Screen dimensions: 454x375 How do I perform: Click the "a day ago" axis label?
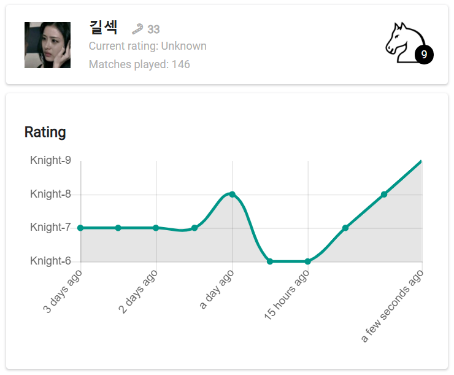217,288
